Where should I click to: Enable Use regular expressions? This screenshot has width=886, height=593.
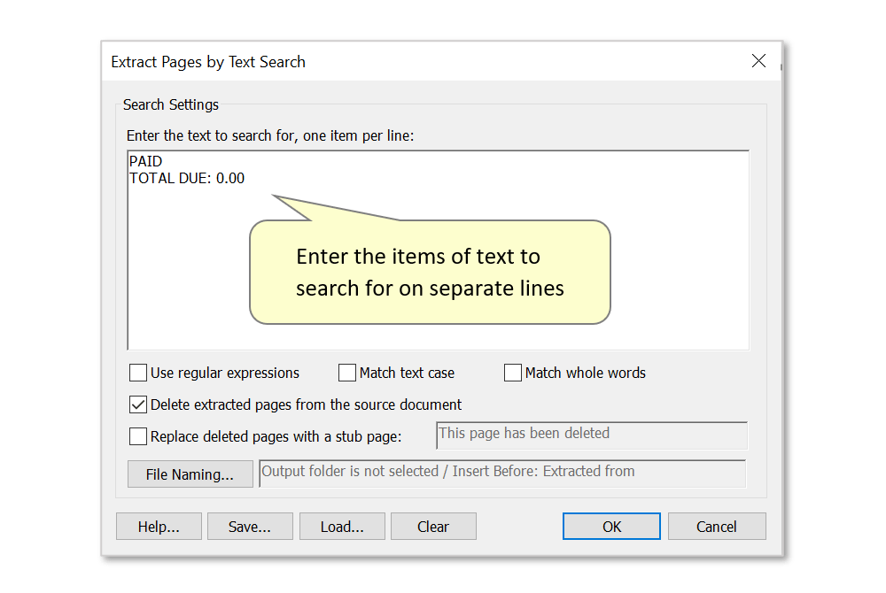tap(138, 373)
